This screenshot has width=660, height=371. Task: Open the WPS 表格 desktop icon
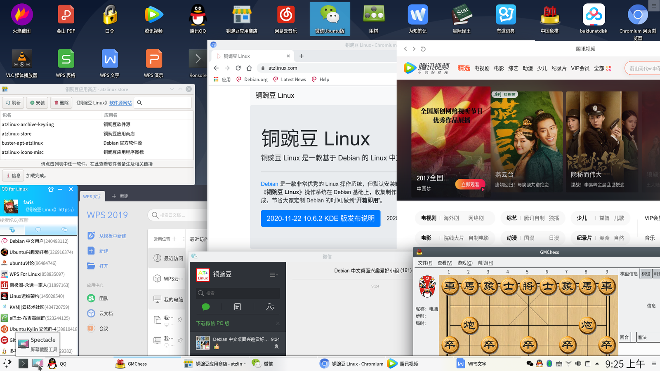[x=66, y=63]
